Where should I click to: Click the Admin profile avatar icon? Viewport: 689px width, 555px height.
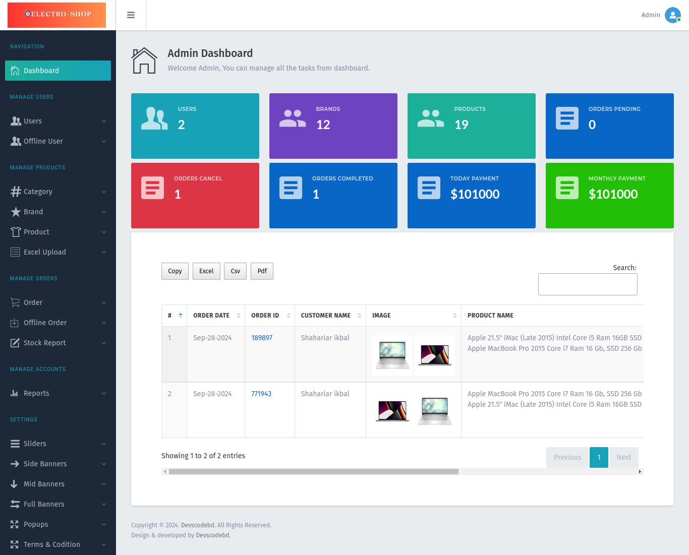coord(672,15)
